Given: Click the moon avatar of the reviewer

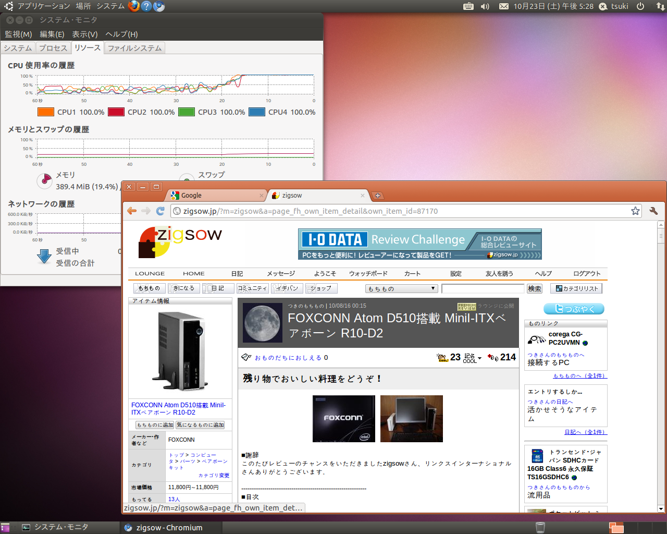Looking at the screenshot, I should pos(263,323).
